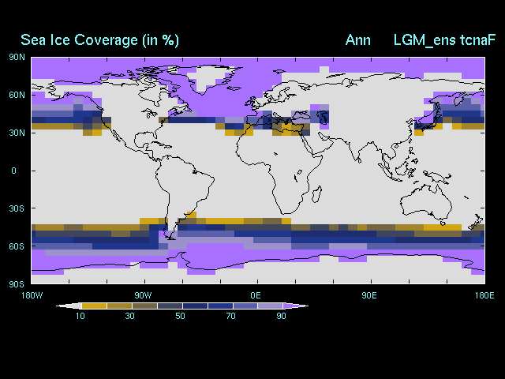
Task: Click the '90E' longitude axis label
Action: [369, 295]
